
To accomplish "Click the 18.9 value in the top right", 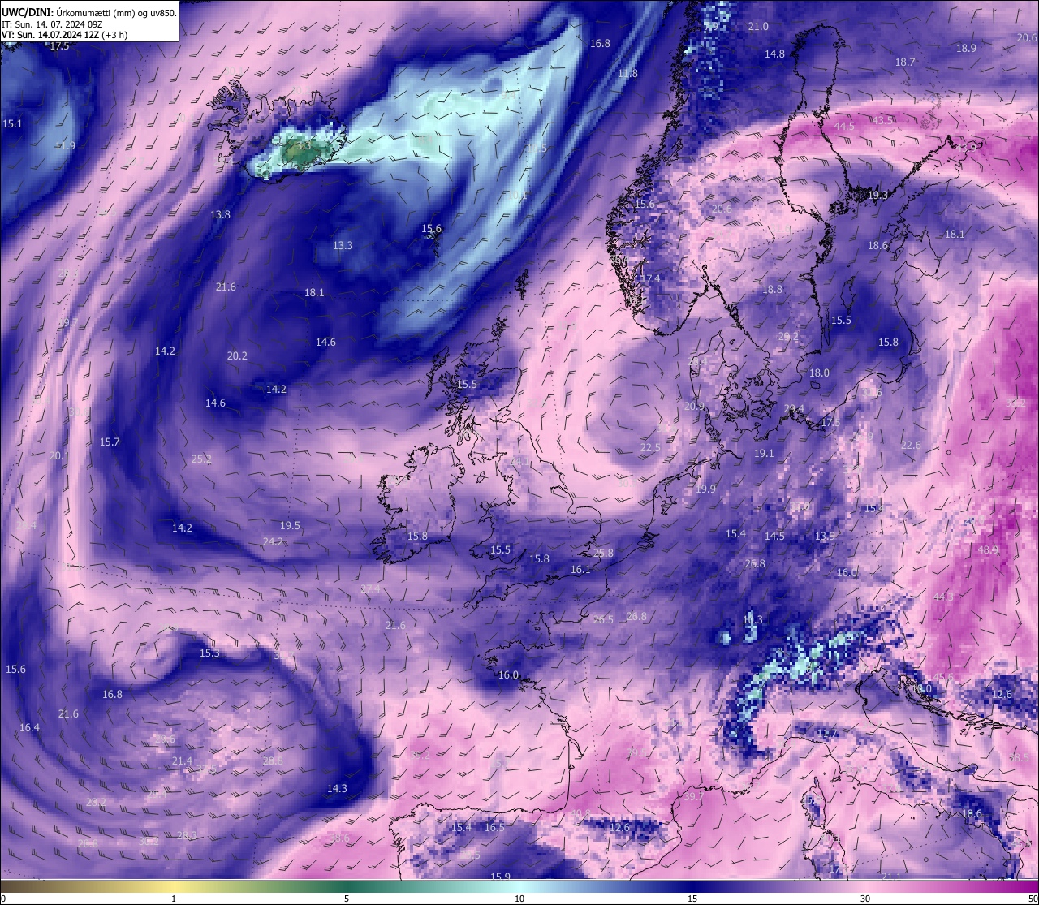I will point(966,49).
